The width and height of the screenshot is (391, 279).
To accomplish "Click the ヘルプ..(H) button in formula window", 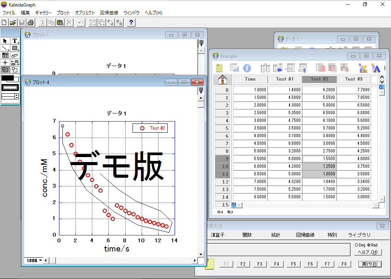I will [x=368, y=252].
